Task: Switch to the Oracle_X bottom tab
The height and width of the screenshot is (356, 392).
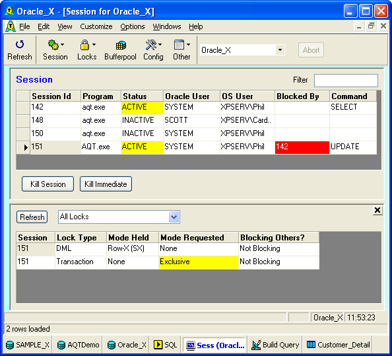Action: click(127, 345)
